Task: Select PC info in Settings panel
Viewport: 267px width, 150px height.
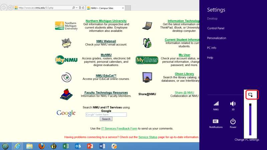Action: click(x=212, y=48)
